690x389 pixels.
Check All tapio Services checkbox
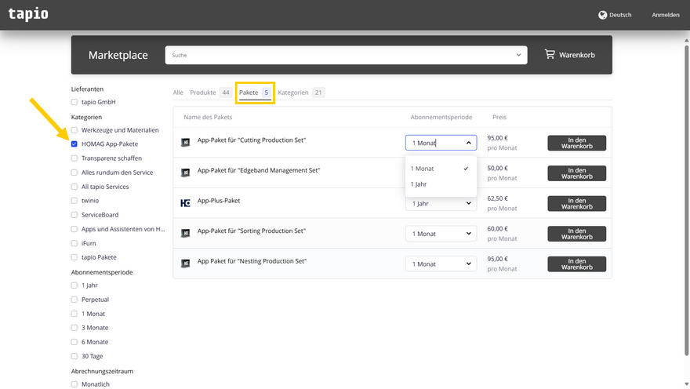tap(74, 187)
